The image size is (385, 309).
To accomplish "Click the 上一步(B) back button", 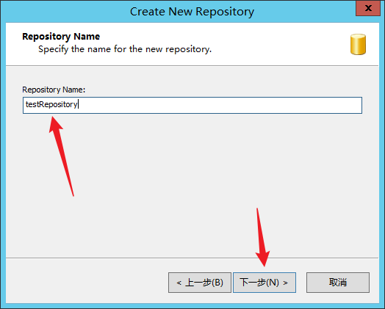I will pyautogui.click(x=200, y=283).
